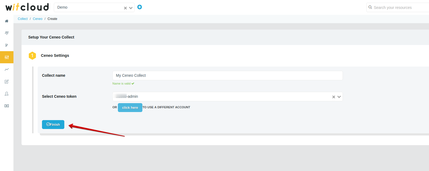Open the Select Ceneo token combo box
Viewport: 429px width, 171px height.
(x=227, y=97)
